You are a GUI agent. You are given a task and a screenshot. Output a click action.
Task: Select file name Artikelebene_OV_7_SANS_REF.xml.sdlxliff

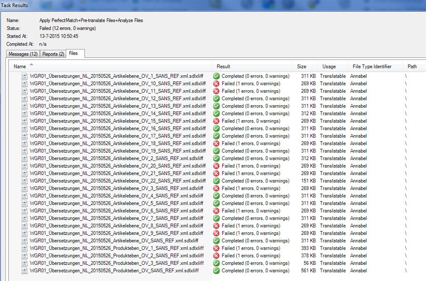116,218
